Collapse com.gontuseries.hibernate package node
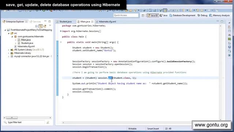The height and width of the screenshot is (132, 234). point(12,37)
